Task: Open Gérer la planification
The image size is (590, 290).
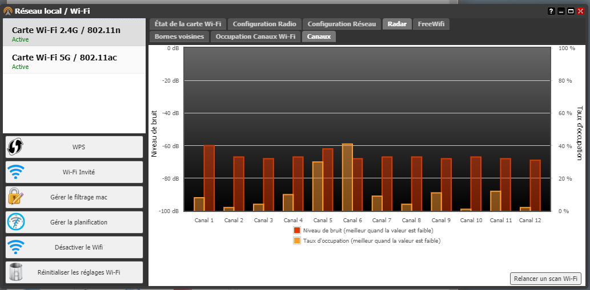Action: coord(74,222)
